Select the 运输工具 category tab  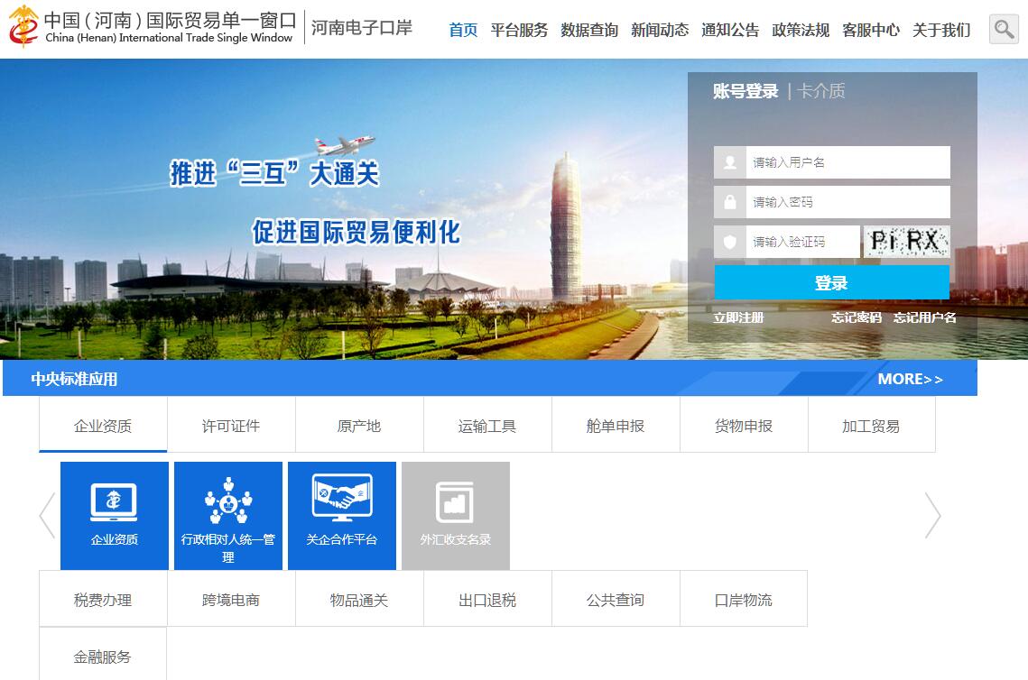(487, 426)
